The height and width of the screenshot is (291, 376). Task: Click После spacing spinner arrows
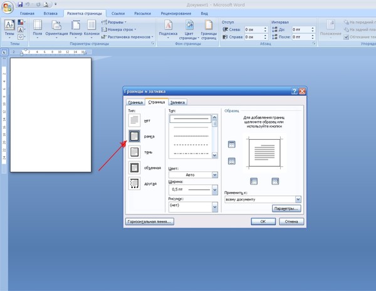(x=313, y=37)
